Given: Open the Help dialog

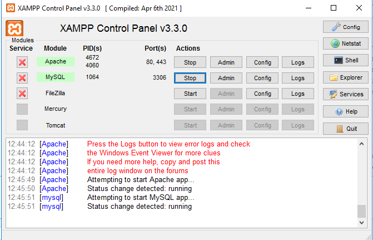Looking at the screenshot, I should pos(345,111).
